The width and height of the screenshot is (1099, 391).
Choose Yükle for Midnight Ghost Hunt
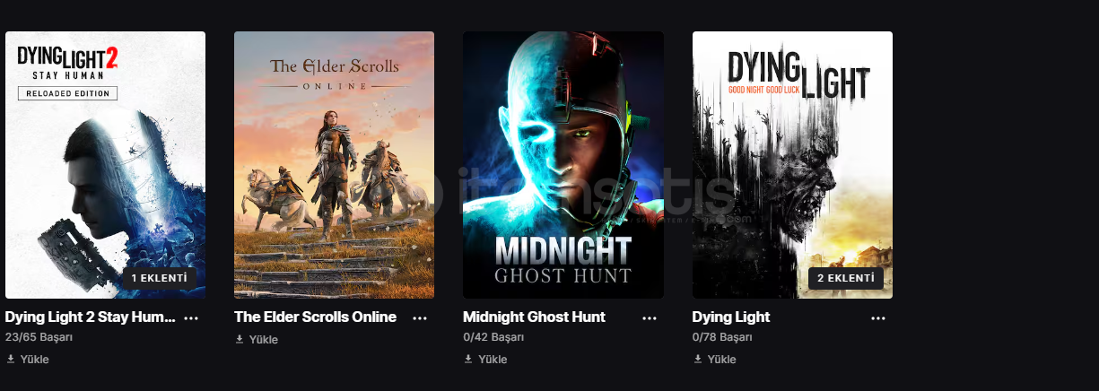pos(493,359)
